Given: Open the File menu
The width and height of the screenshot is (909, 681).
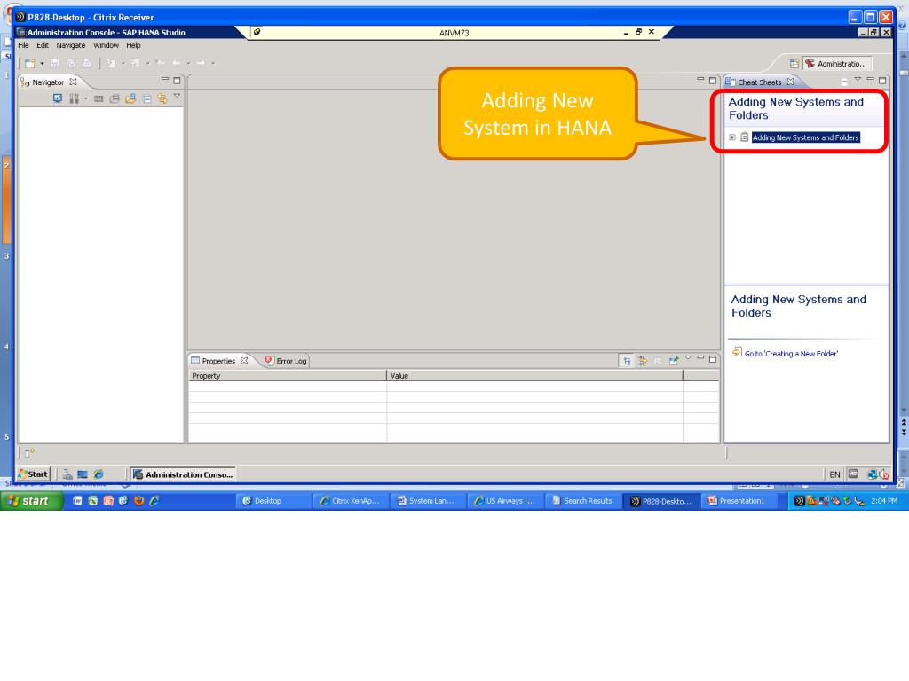Looking at the screenshot, I should 23,45.
